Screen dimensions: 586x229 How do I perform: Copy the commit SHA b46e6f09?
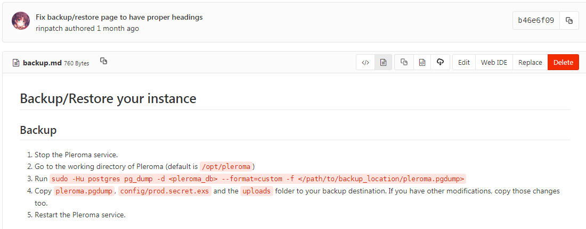(569, 21)
